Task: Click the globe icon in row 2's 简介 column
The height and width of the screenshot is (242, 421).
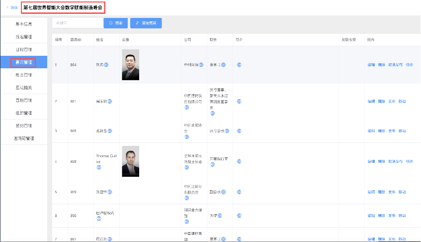Action: tap(239, 101)
